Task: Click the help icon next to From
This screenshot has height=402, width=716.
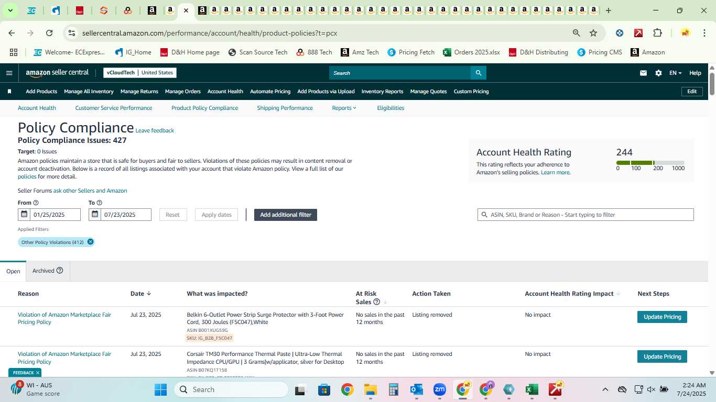Action: (x=36, y=203)
